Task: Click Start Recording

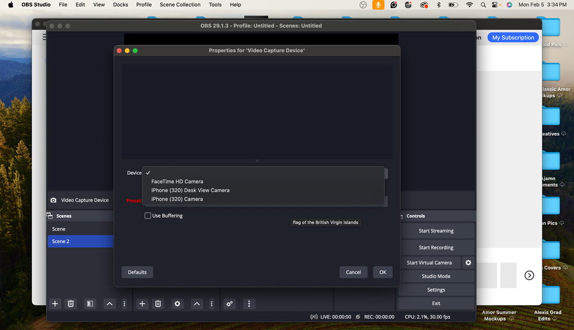Action: pos(436,248)
